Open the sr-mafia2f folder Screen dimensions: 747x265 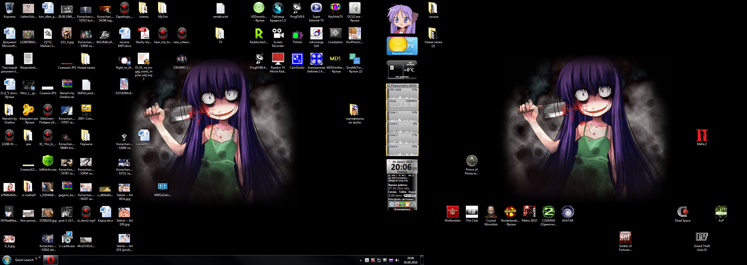point(29,189)
